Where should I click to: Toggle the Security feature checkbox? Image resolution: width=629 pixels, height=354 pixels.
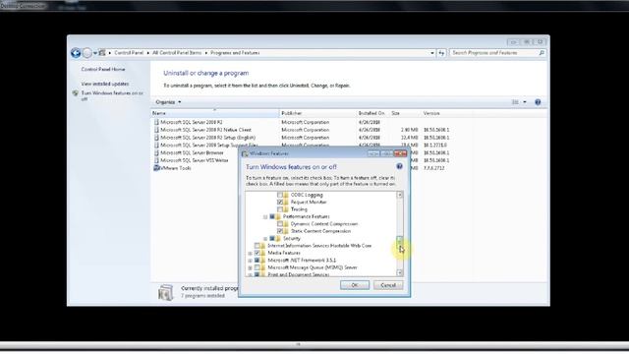click(x=272, y=238)
